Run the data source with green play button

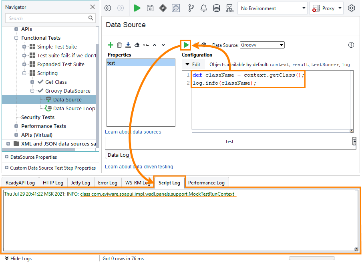[x=186, y=45]
